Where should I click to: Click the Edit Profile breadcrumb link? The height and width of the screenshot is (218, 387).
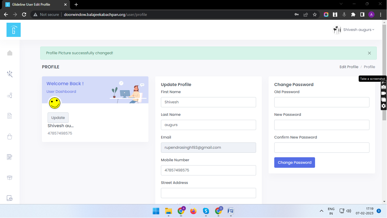pos(349,67)
